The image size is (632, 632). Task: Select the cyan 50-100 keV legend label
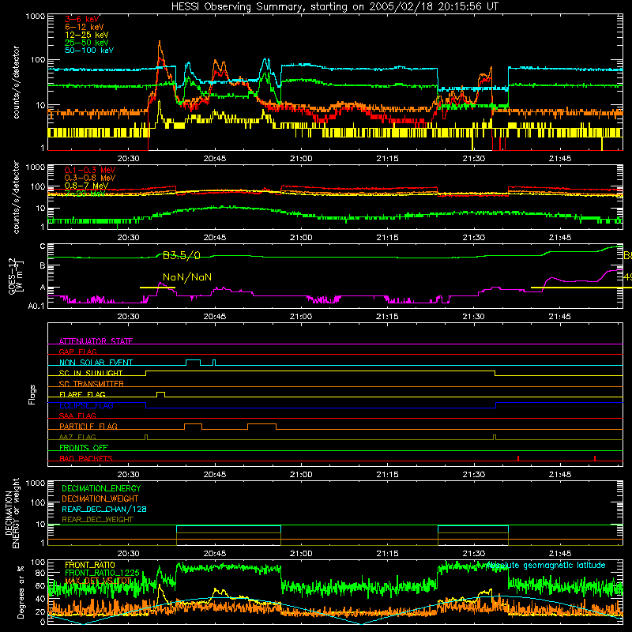tap(89, 51)
